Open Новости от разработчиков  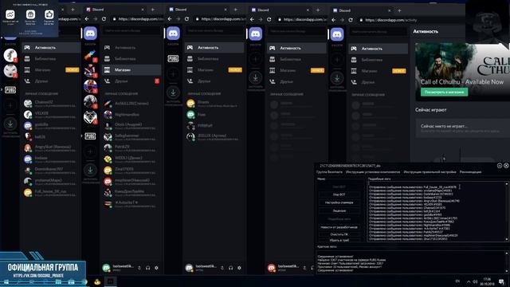coord(339,227)
